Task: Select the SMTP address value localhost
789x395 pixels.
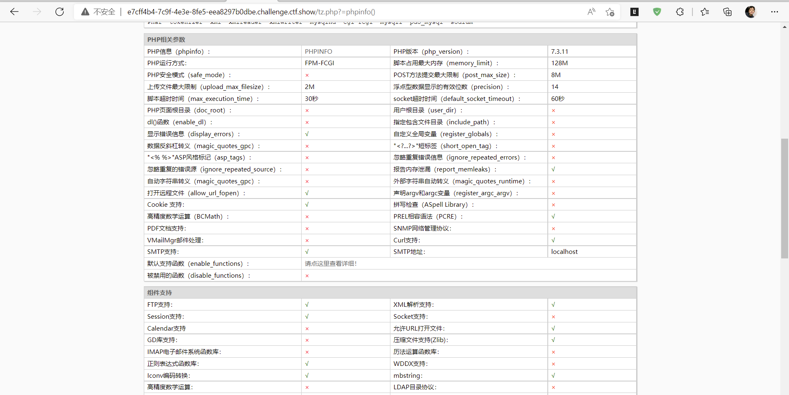Action: coord(564,252)
